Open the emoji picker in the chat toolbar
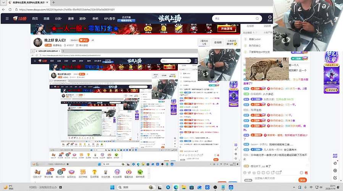343x191 pixels. (245, 173)
